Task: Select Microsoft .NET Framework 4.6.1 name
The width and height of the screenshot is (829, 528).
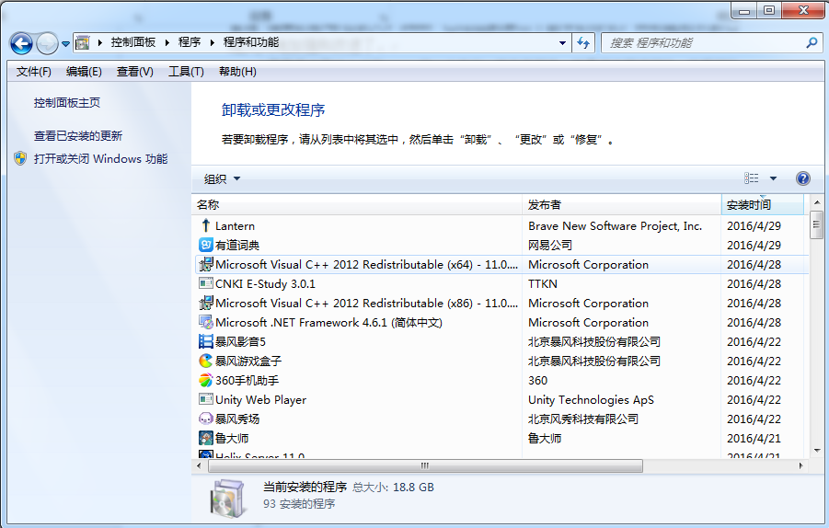Action: tap(328, 322)
